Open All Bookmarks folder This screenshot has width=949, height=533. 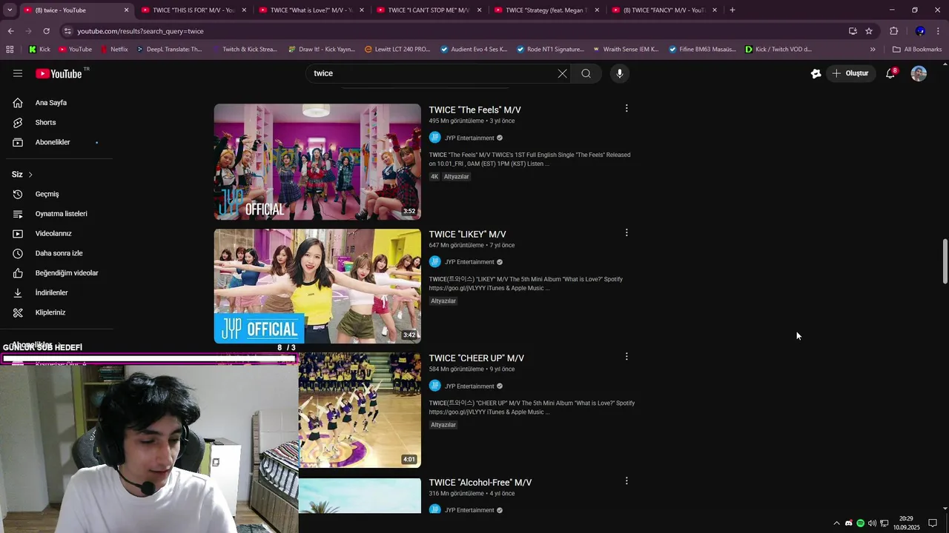pyautogui.click(x=917, y=50)
